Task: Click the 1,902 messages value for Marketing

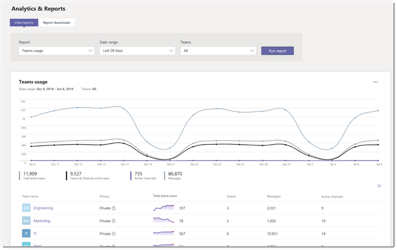Action: point(271,221)
